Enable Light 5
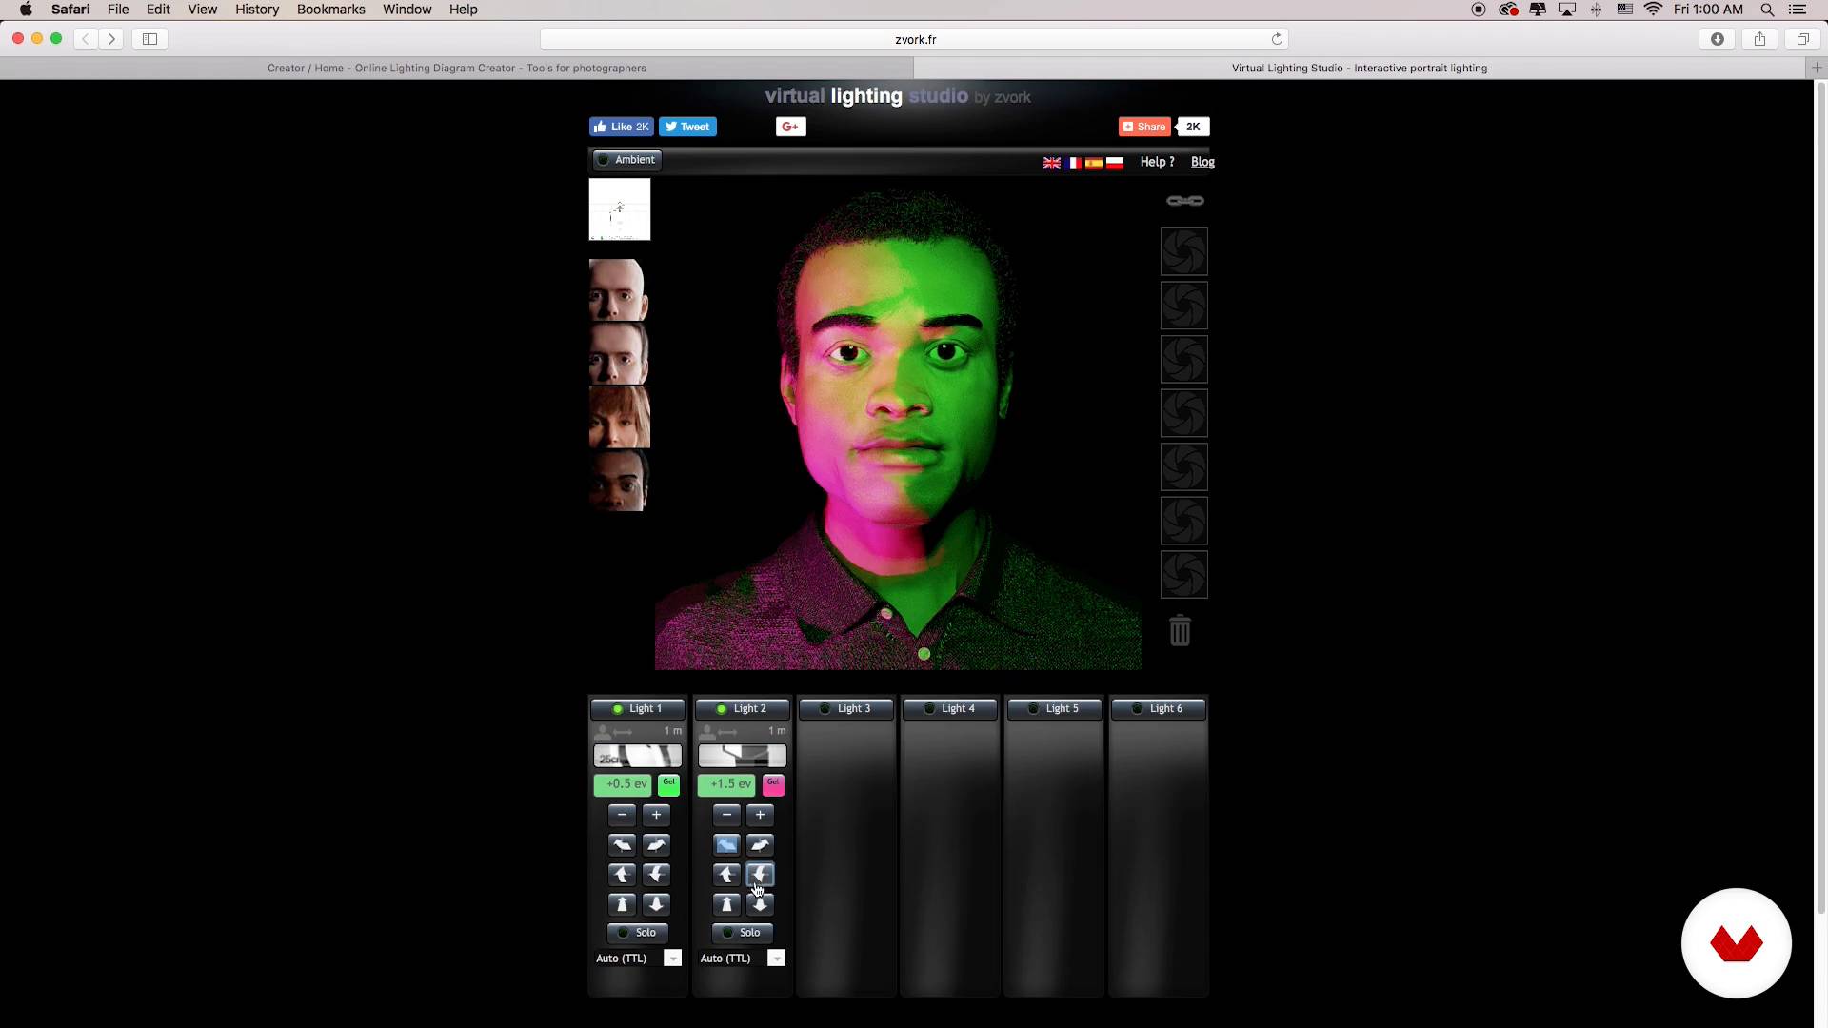The height and width of the screenshot is (1028, 1828). (x=1054, y=709)
